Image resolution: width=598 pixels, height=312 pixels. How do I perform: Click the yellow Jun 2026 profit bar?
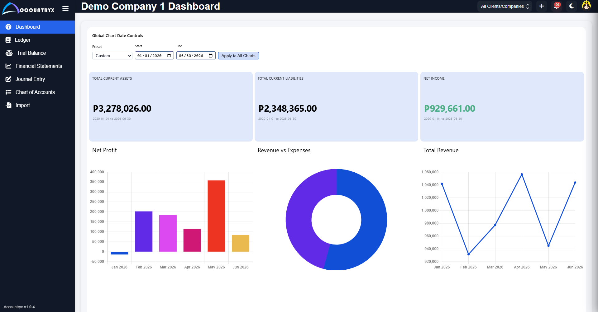pos(241,243)
